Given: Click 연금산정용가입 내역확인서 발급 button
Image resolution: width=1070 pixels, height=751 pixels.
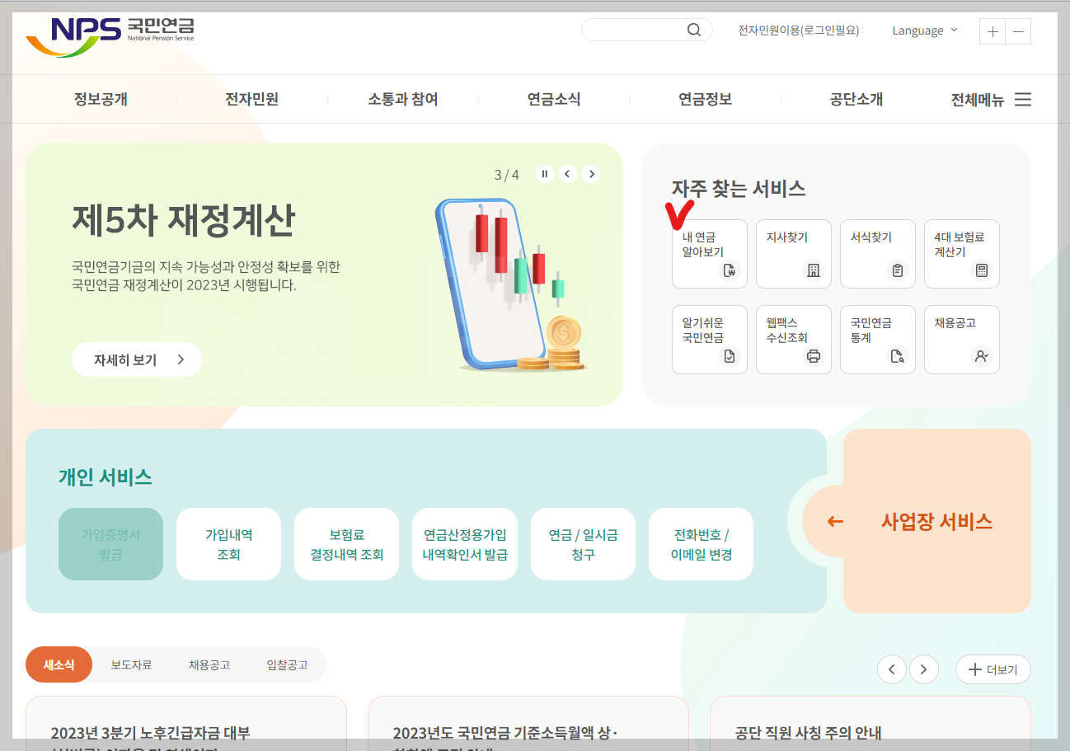Looking at the screenshot, I should (465, 544).
